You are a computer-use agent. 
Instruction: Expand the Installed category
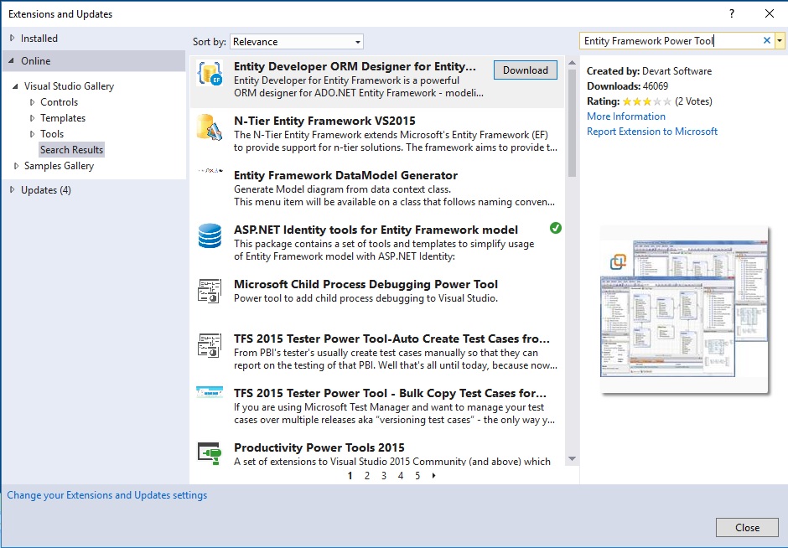[x=13, y=39]
